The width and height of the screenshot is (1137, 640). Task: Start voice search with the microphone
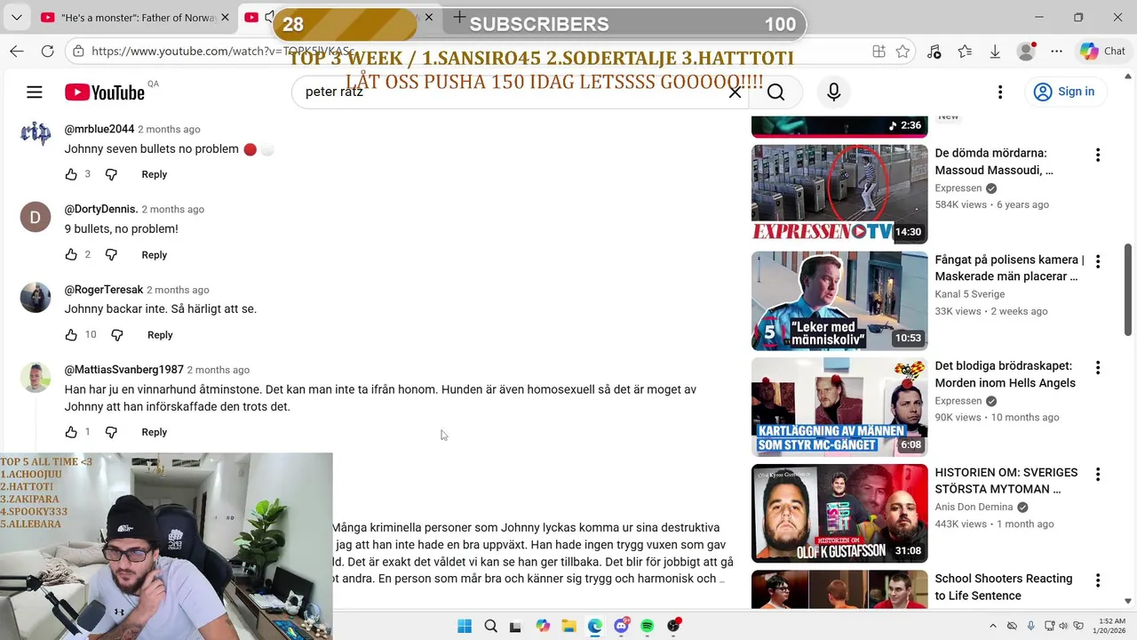[x=833, y=92]
